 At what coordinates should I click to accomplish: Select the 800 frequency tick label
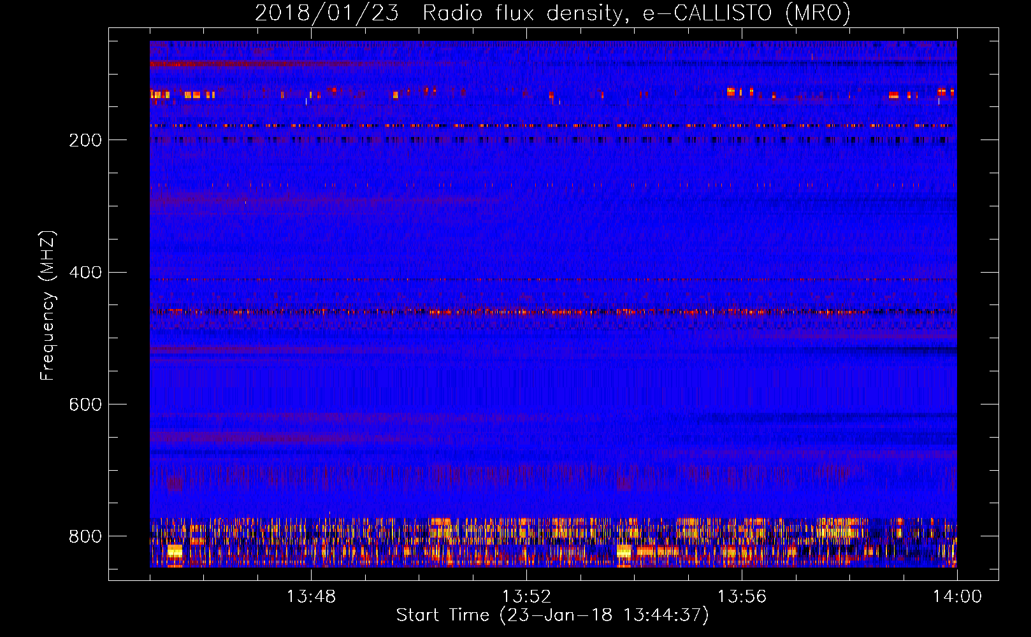[x=85, y=536]
